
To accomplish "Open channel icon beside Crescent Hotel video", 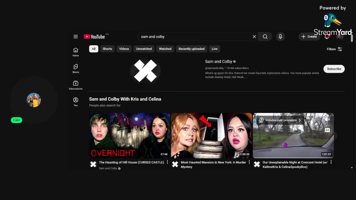I will click(257, 164).
